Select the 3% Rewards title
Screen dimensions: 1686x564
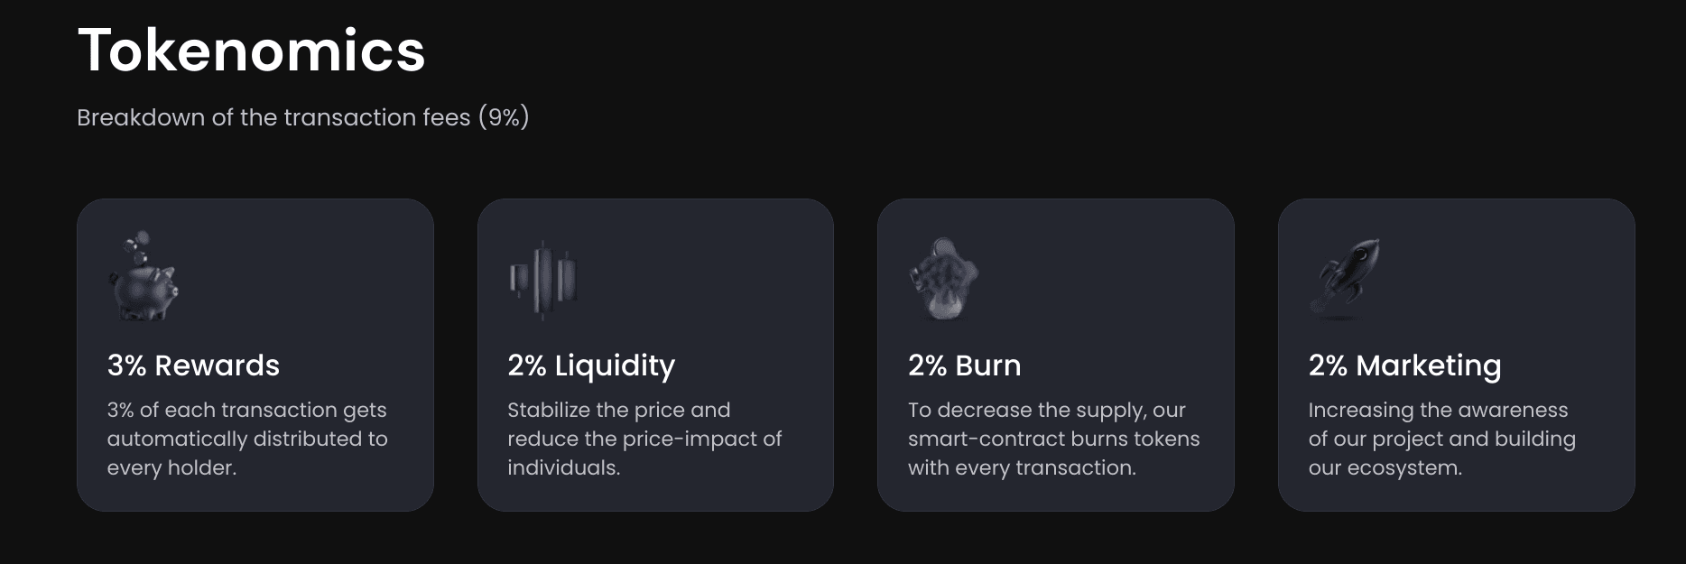coord(193,365)
